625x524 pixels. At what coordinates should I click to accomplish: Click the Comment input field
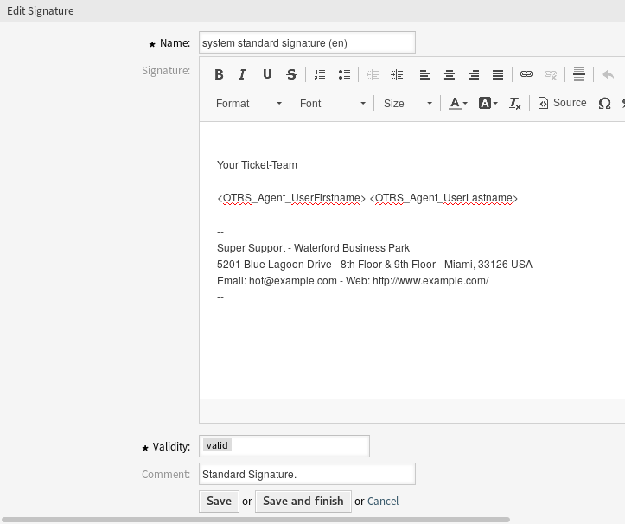(x=307, y=474)
